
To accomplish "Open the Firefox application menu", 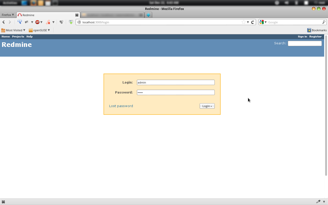I will 8,15.
